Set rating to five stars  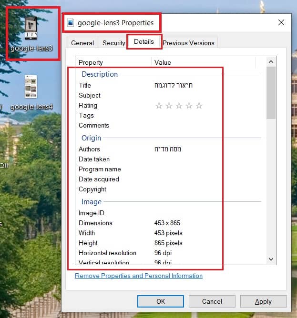pos(199,106)
